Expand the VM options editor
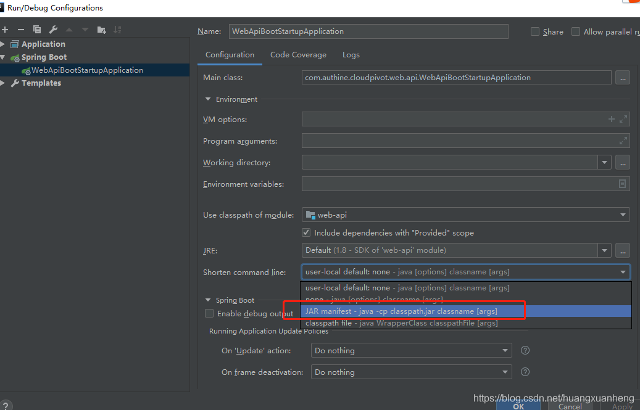 pos(623,118)
